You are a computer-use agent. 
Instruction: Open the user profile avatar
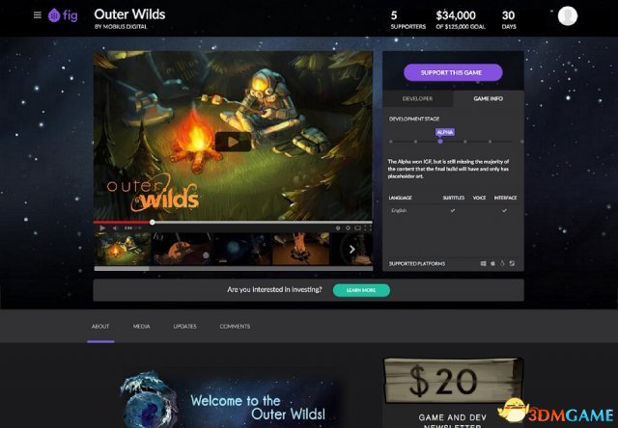click(568, 16)
